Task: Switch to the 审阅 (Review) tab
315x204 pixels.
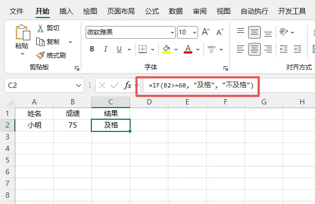Action: 200,11
